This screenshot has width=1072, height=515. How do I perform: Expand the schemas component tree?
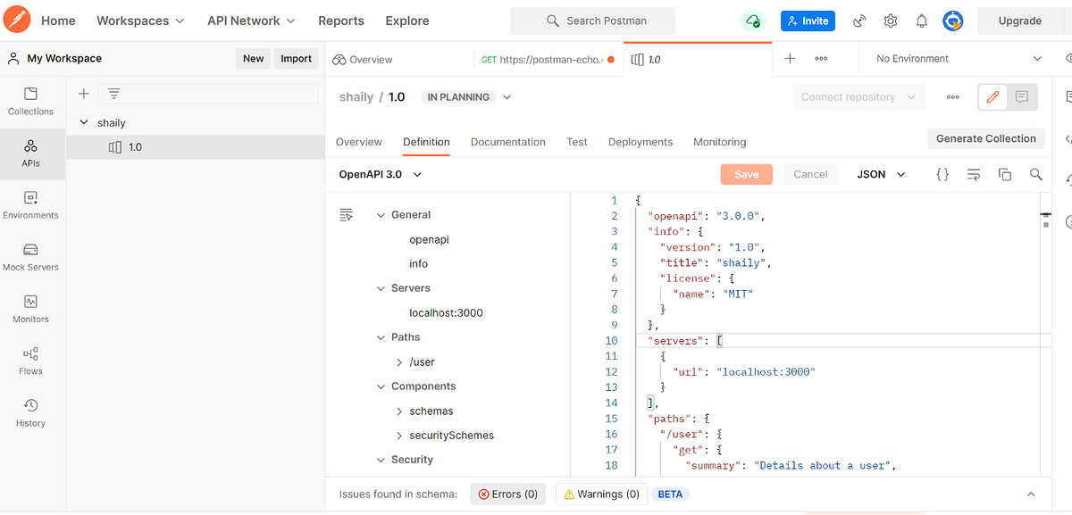pos(398,411)
